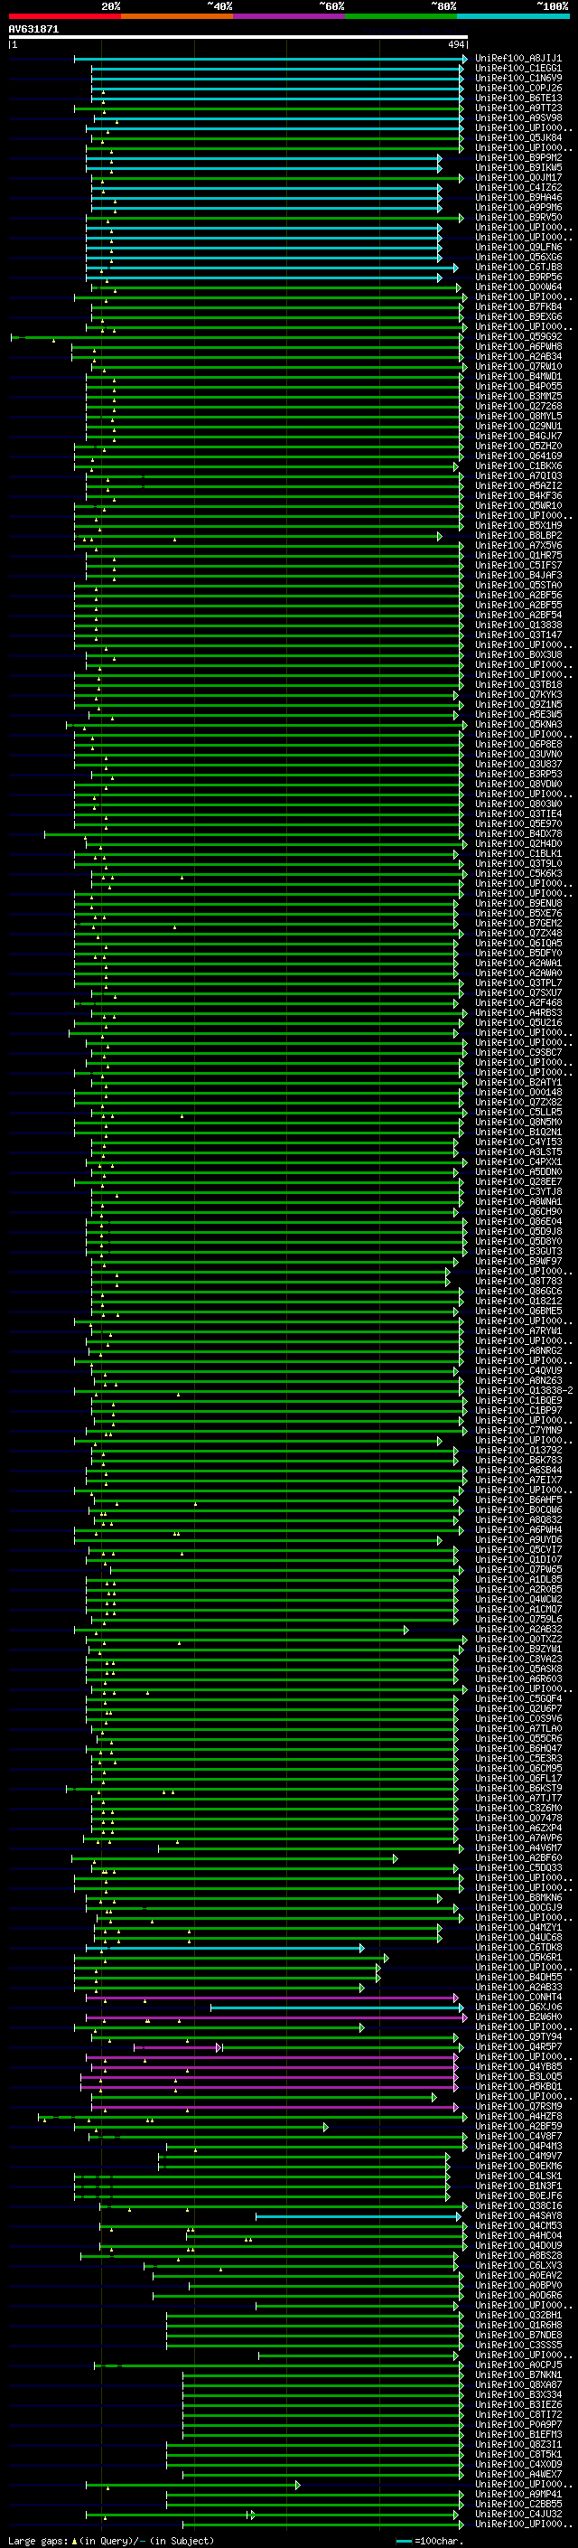Select hit label UniRef100_Q9LFN6
This screenshot has width=578, height=2548.
point(517,249)
